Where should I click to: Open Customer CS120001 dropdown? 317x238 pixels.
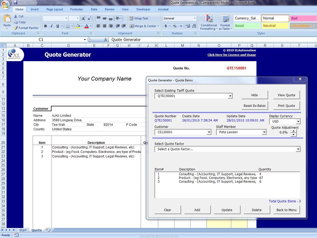209,132
